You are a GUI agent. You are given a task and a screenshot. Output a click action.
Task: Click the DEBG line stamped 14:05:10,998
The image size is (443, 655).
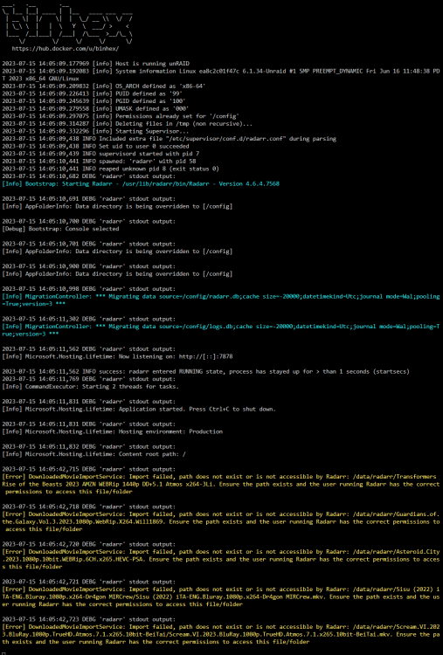(88, 289)
